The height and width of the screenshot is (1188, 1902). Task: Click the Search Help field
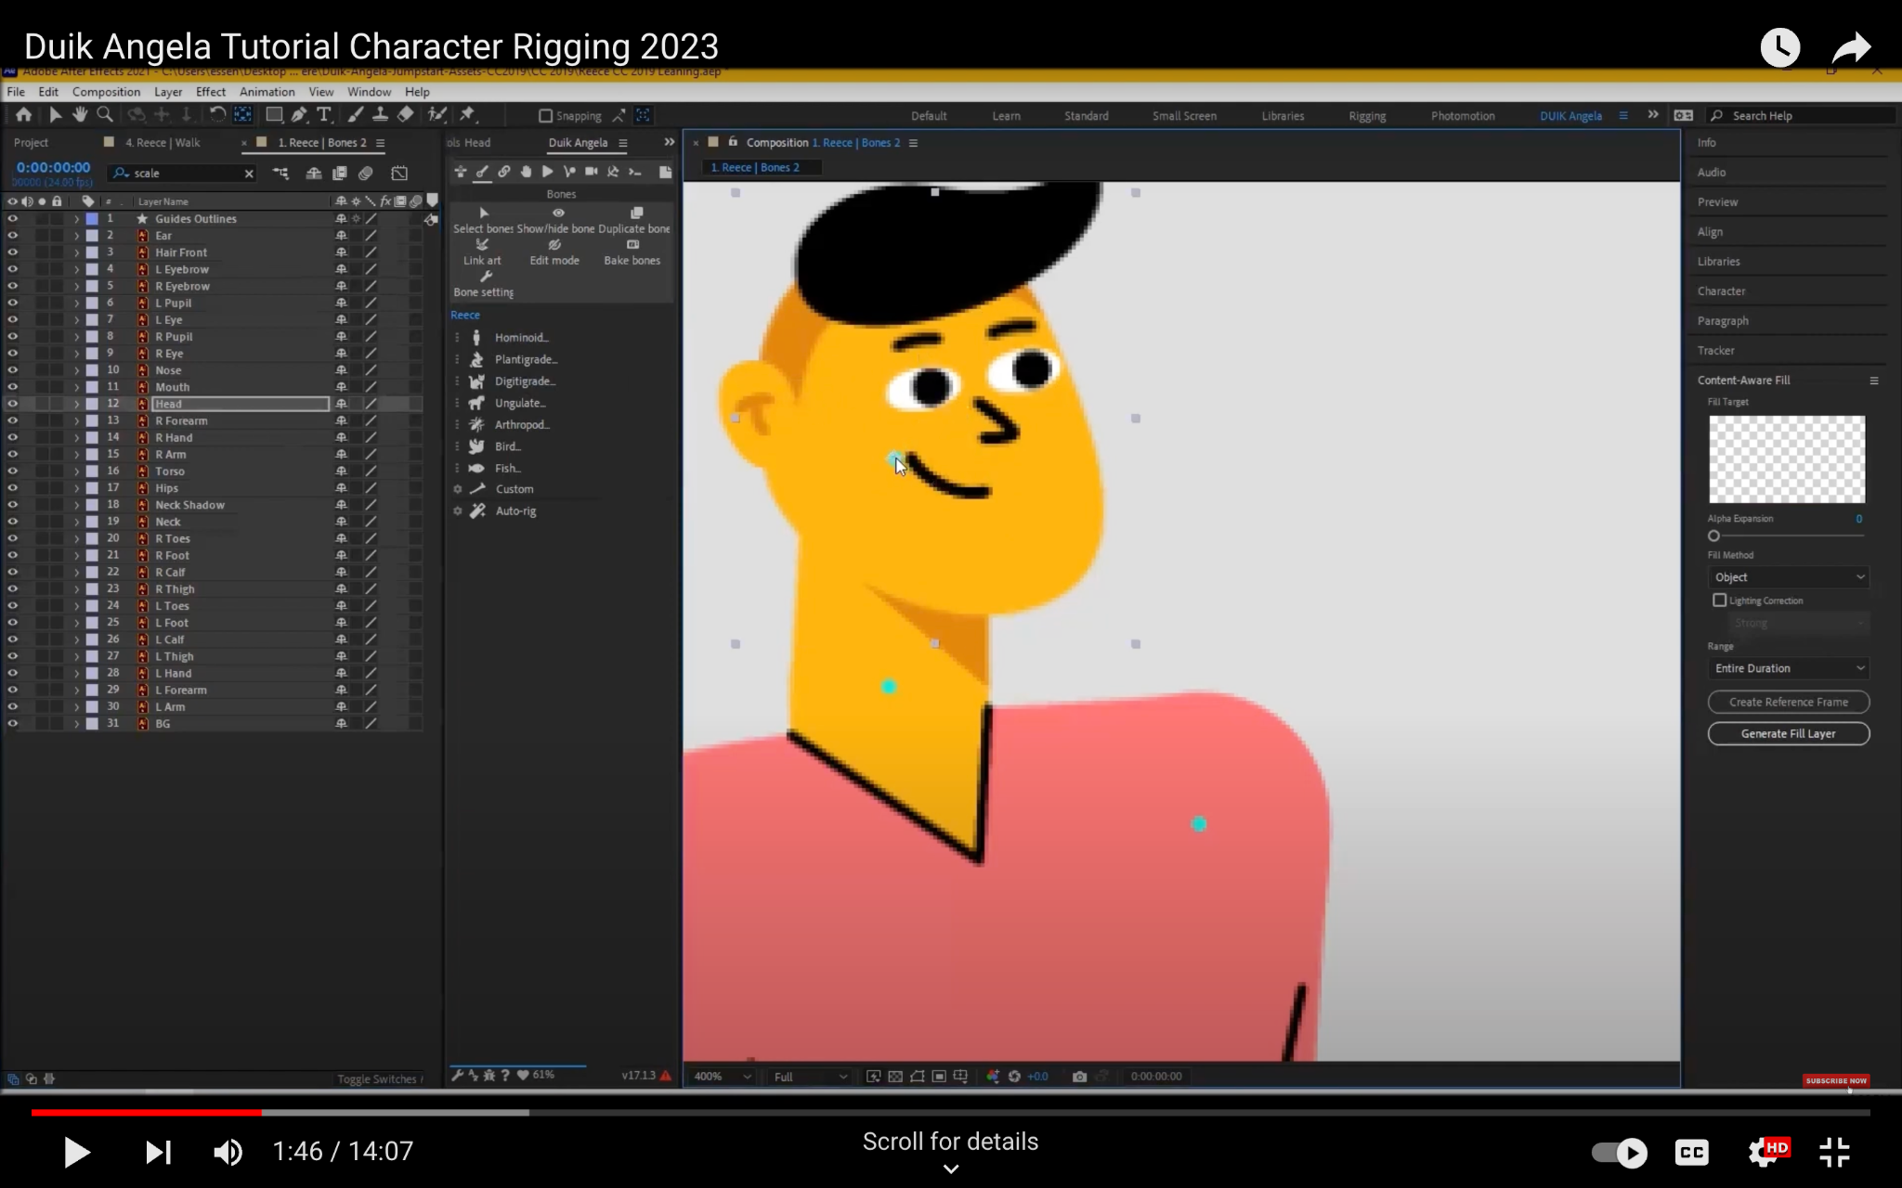click(1800, 116)
